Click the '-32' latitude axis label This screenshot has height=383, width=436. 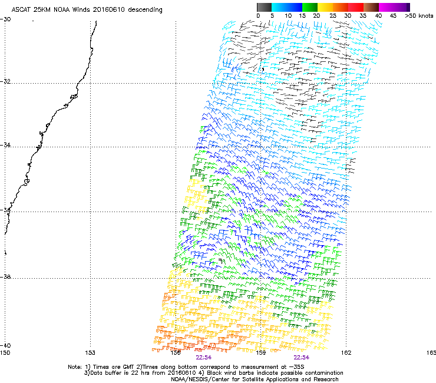point(5,81)
